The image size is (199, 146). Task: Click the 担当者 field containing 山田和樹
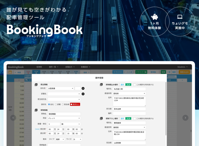click(129, 143)
